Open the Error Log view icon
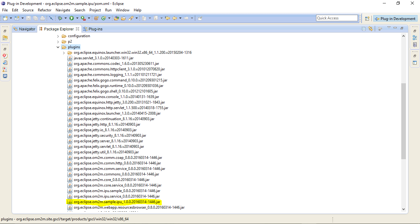This screenshot has height=224, width=420. 5,56
